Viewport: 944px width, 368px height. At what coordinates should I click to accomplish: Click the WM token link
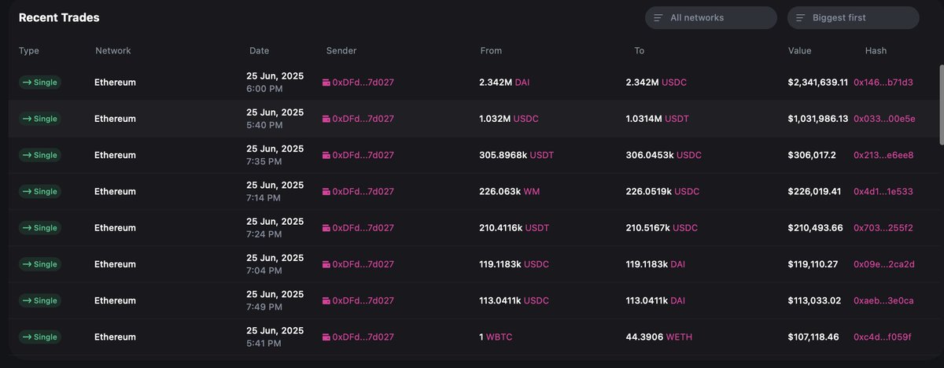pyautogui.click(x=532, y=191)
